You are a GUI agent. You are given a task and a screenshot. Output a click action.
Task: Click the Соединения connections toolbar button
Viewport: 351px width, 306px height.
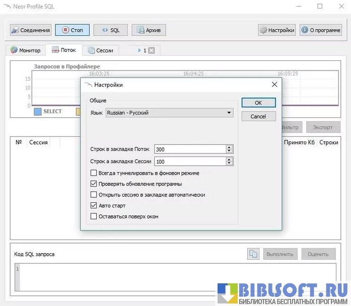(x=31, y=30)
